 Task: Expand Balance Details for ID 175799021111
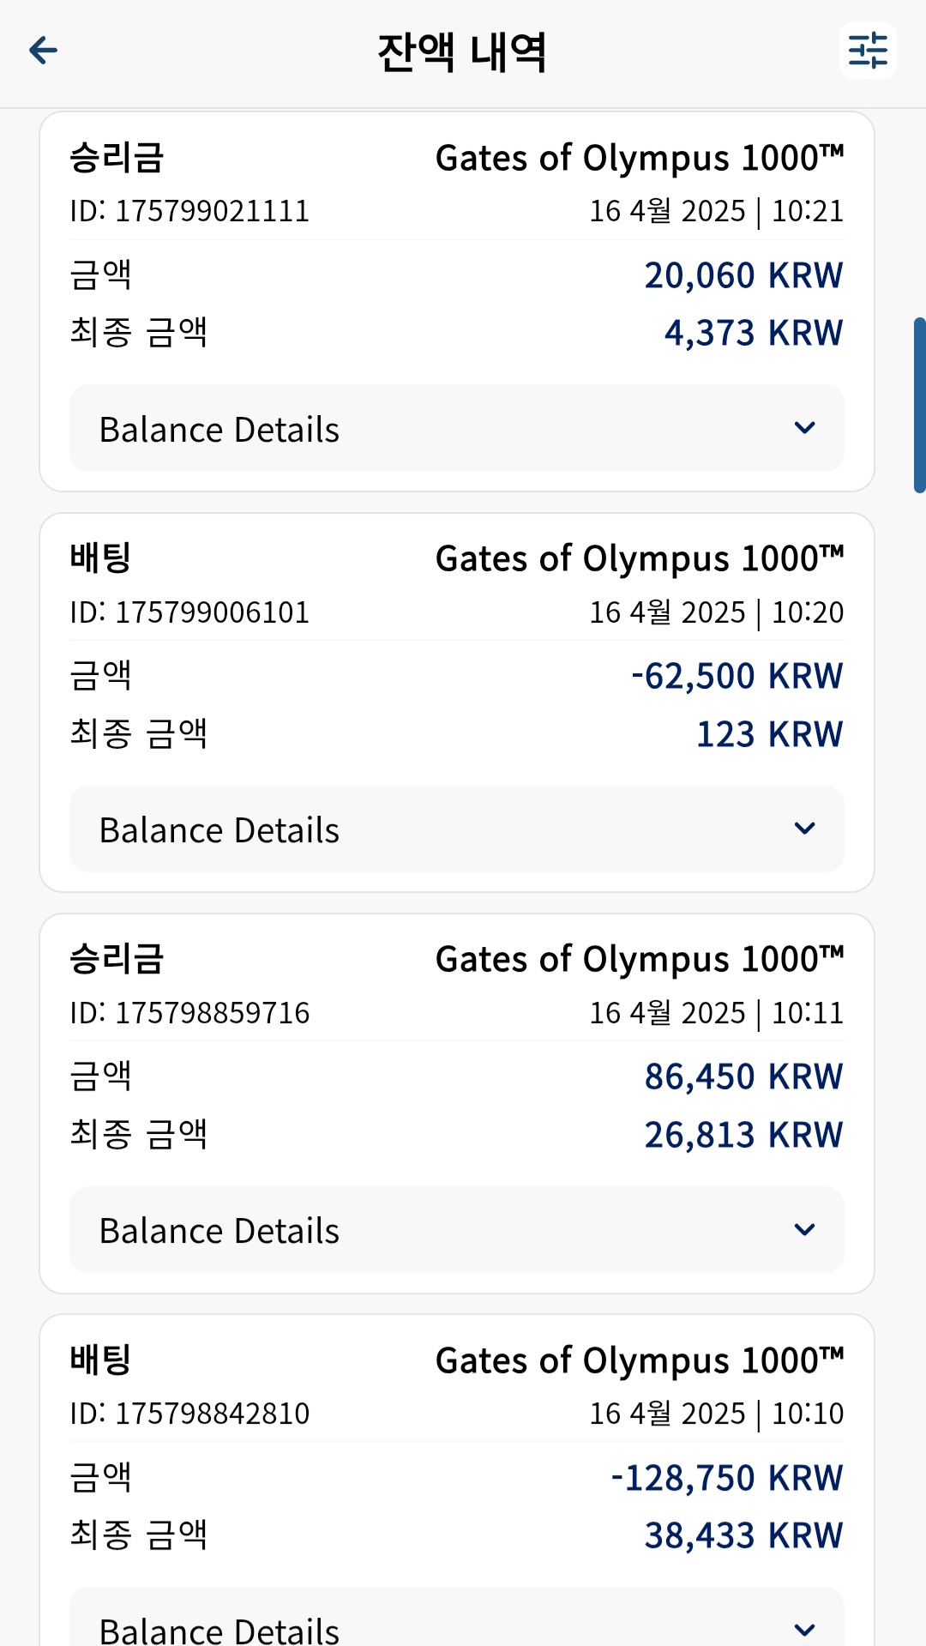click(x=457, y=428)
